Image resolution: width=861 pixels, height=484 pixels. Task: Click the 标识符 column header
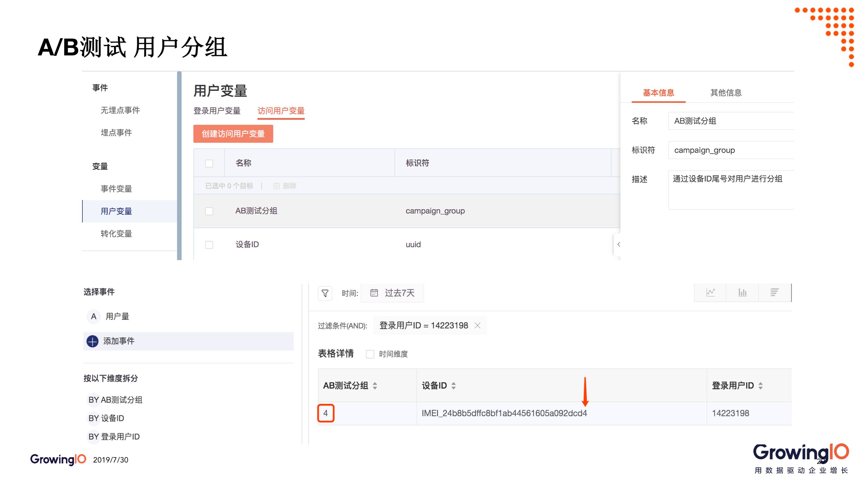pyautogui.click(x=418, y=163)
